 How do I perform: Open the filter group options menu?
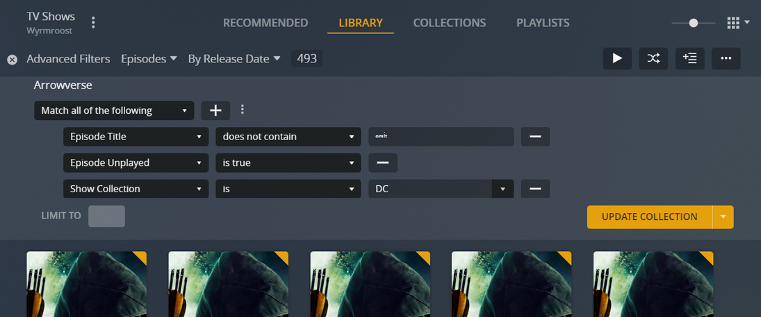pos(243,110)
